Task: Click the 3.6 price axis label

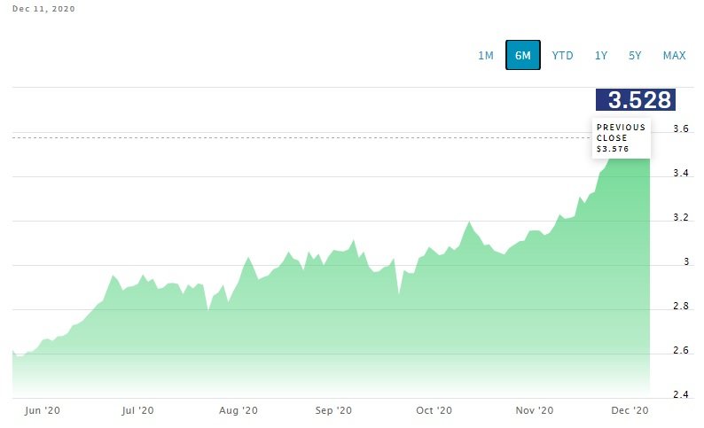Action: (681, 129)
